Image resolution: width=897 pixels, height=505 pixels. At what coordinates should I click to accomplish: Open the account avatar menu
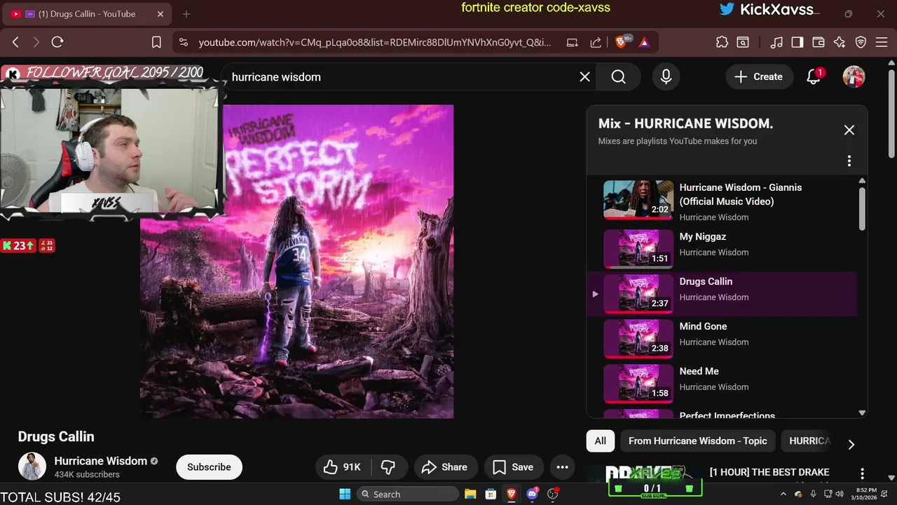(854, 77)
